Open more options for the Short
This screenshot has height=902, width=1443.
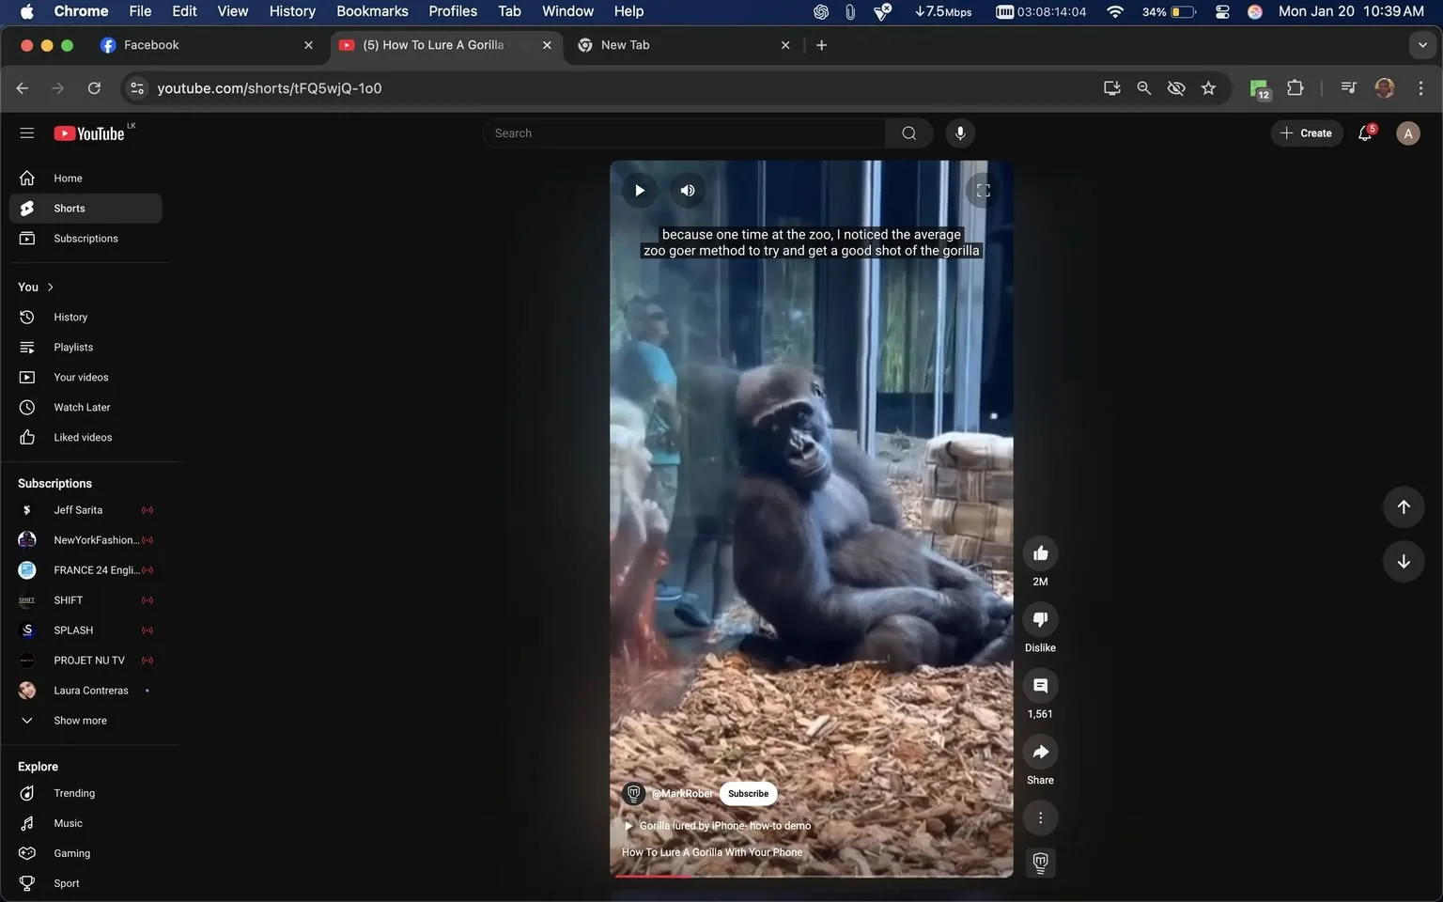[1040, 817]
